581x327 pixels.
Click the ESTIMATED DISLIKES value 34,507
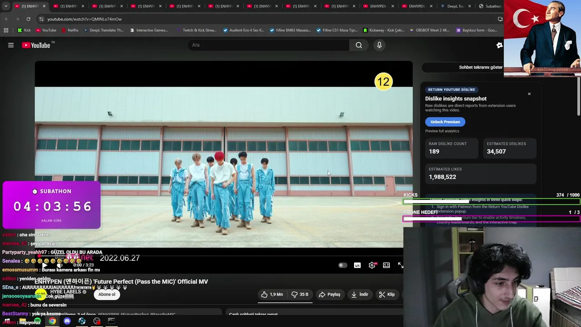click(x=496, y=152)
